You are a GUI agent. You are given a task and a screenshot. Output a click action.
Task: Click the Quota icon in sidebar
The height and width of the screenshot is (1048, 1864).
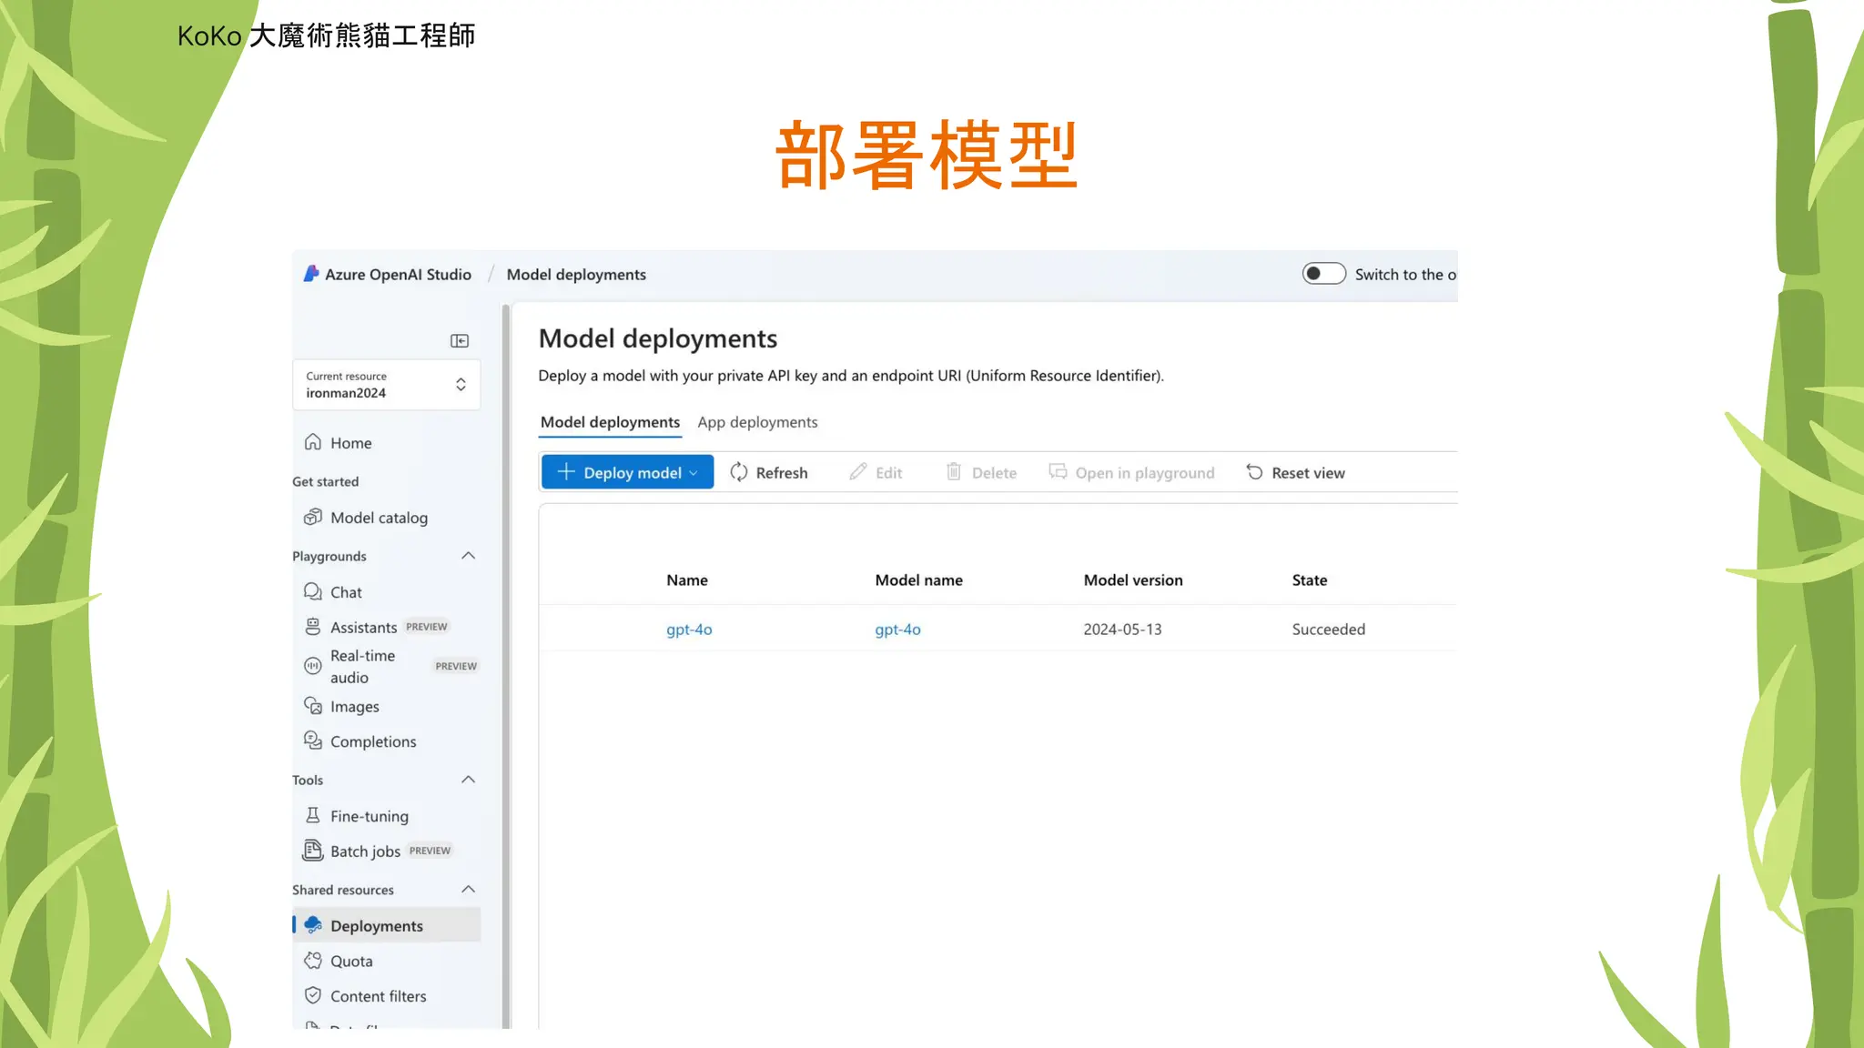click(x=312, y=961)
